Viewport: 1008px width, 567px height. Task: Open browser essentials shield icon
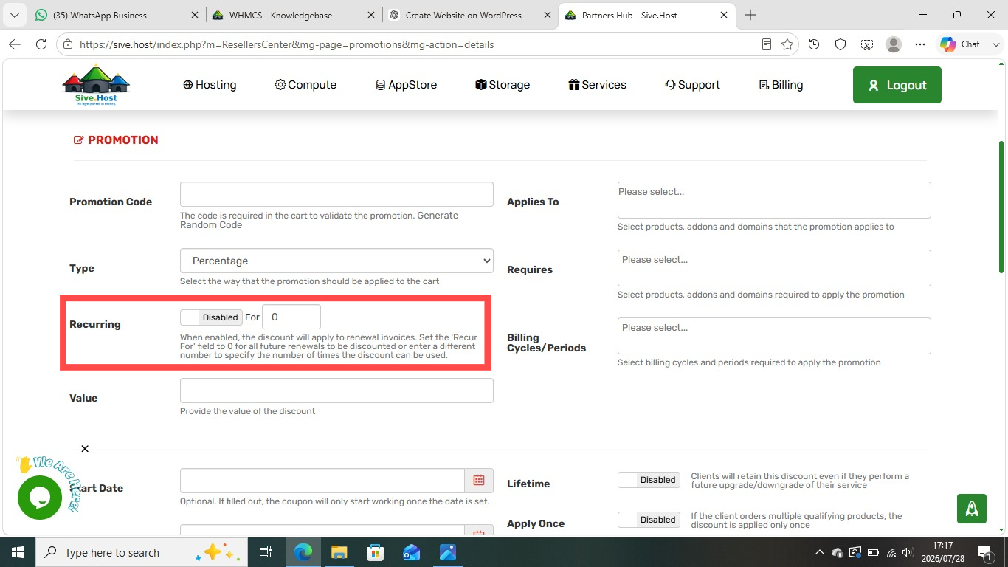click(x=840, y=44)
